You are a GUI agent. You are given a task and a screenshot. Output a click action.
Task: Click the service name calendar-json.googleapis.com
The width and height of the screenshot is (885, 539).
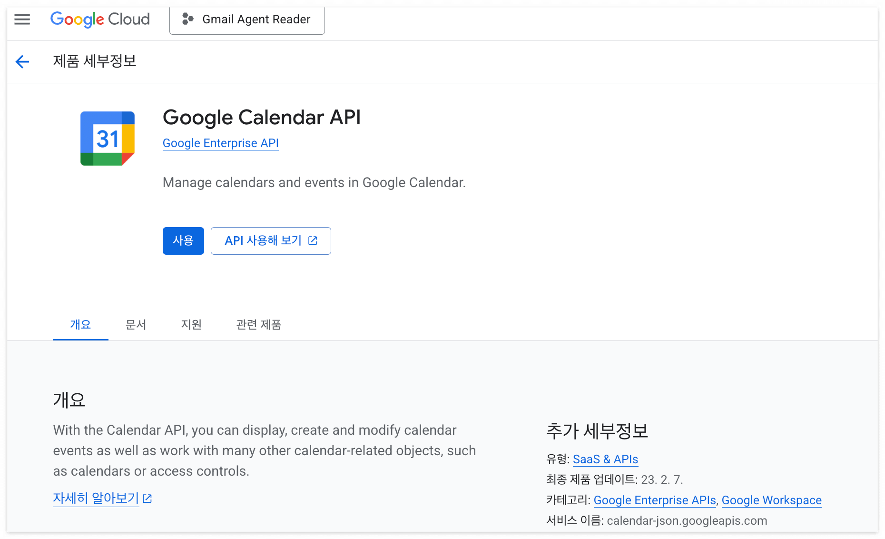687,521
